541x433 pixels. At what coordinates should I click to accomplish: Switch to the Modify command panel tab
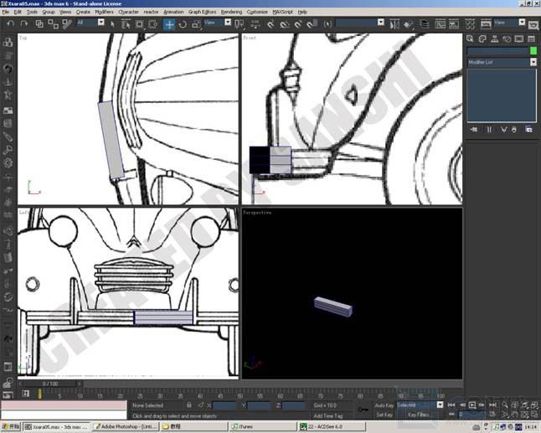(x=482, y=39)
